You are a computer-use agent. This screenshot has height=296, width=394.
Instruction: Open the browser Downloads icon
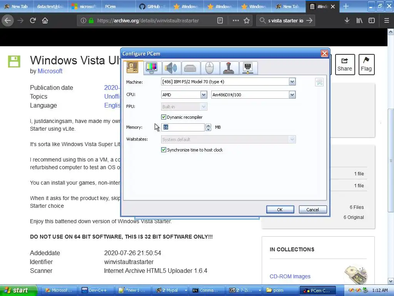[x=347, y=20]
